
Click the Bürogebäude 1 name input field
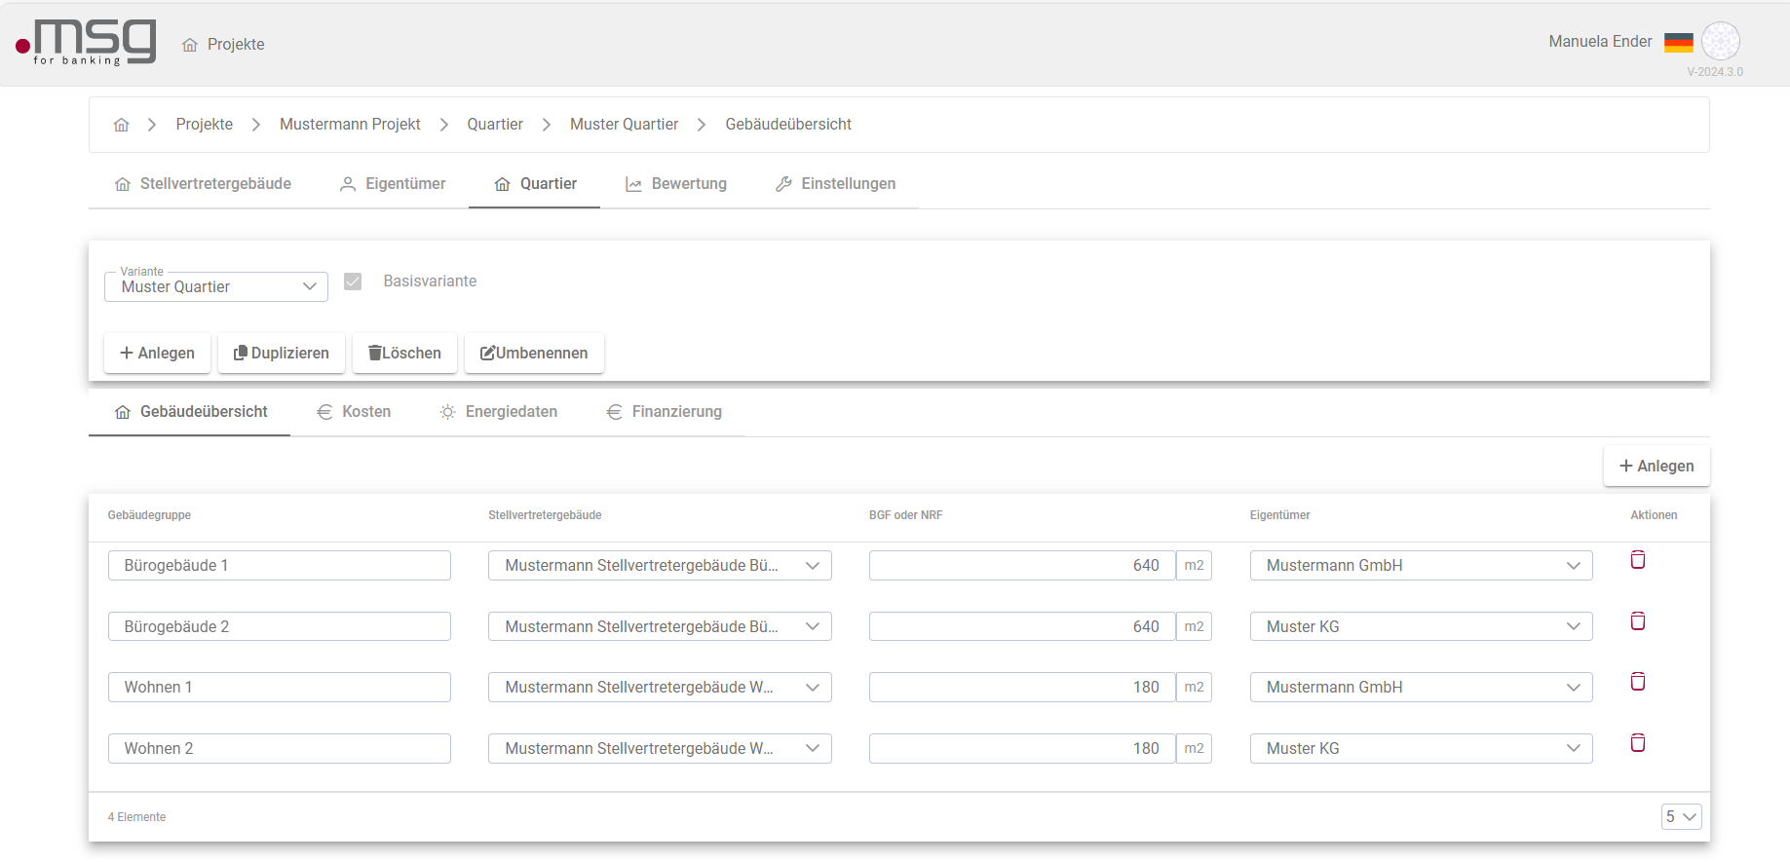279,566
